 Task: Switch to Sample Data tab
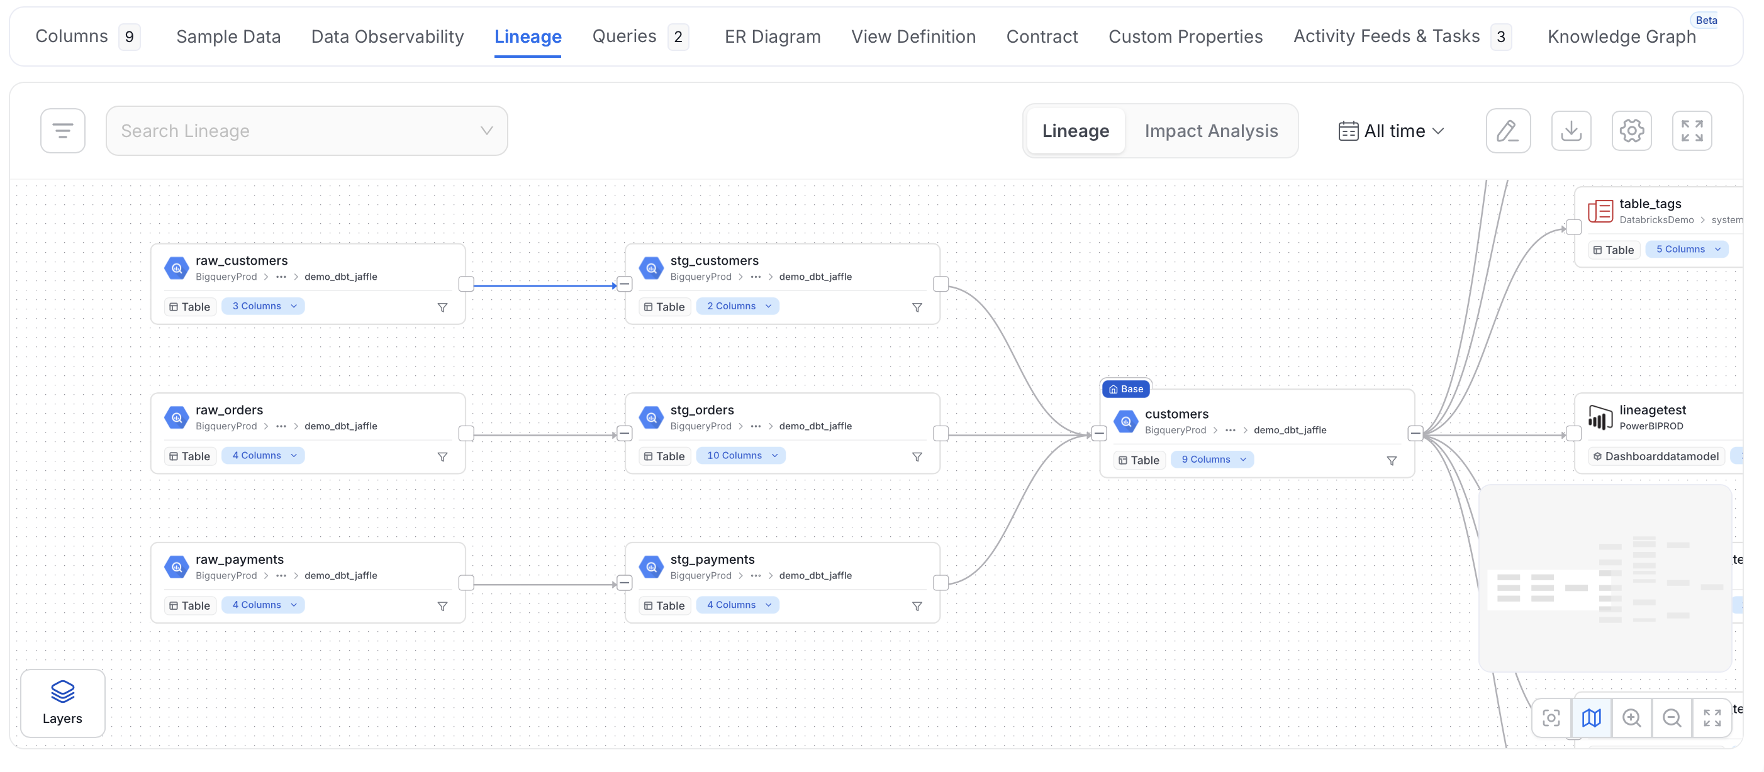[228, 36]
